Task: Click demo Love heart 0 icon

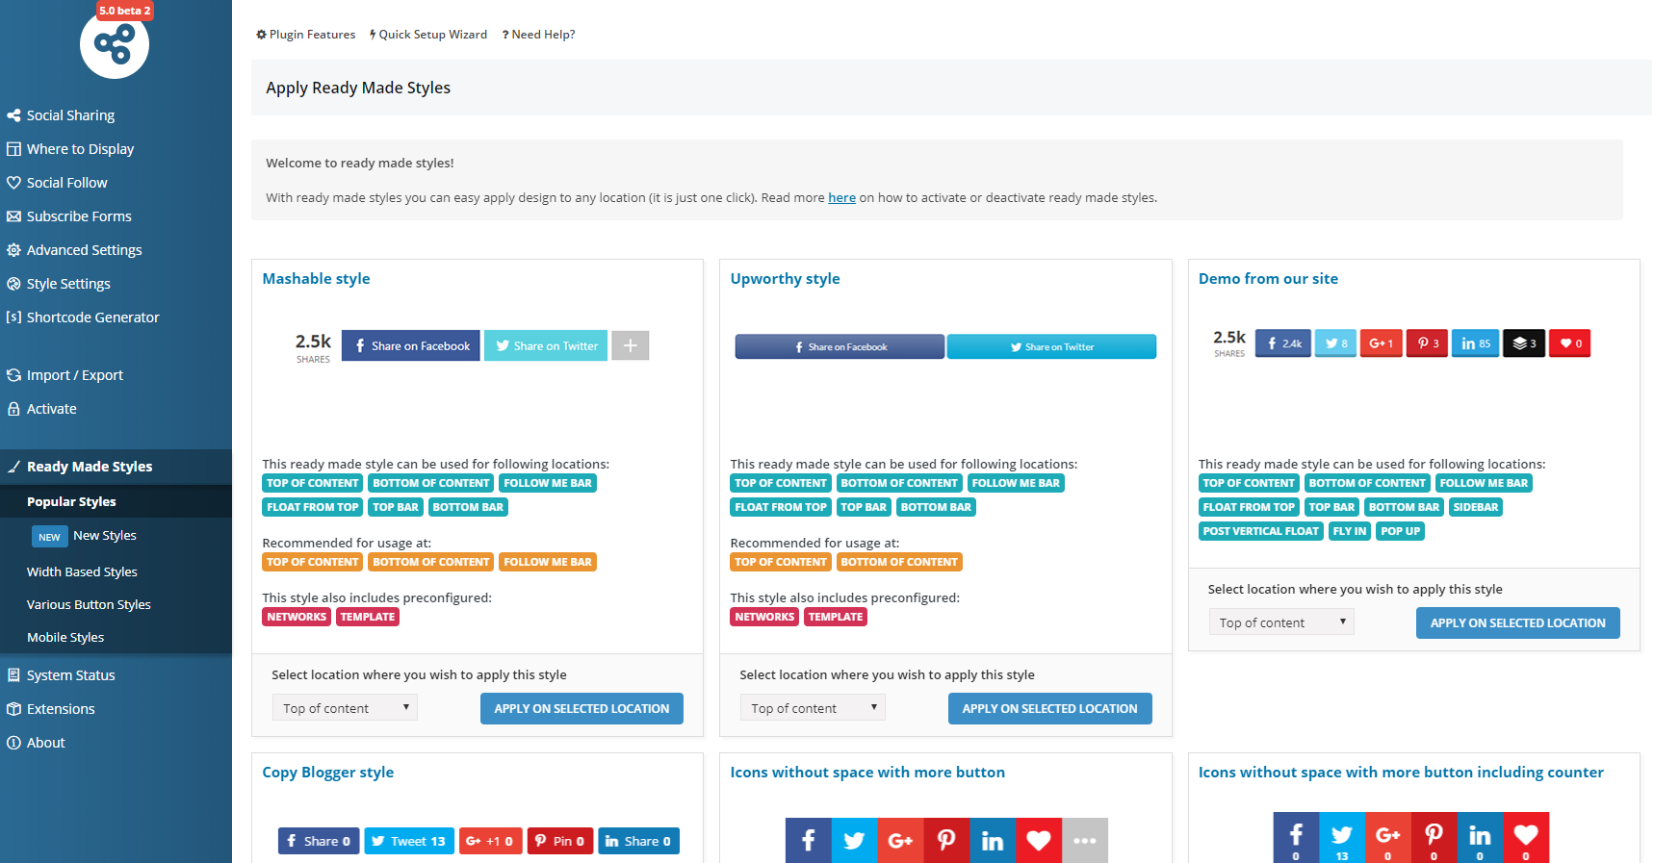Action: 1570,343
